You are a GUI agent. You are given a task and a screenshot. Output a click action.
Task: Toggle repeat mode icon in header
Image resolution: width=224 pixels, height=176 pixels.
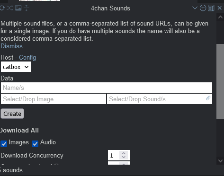coord(2,8)
